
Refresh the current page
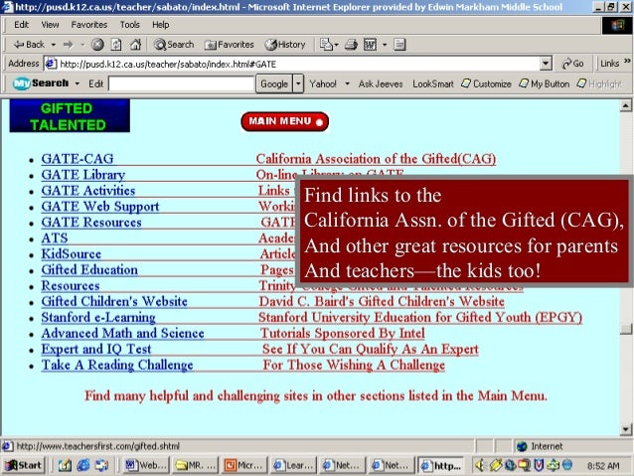116,45
